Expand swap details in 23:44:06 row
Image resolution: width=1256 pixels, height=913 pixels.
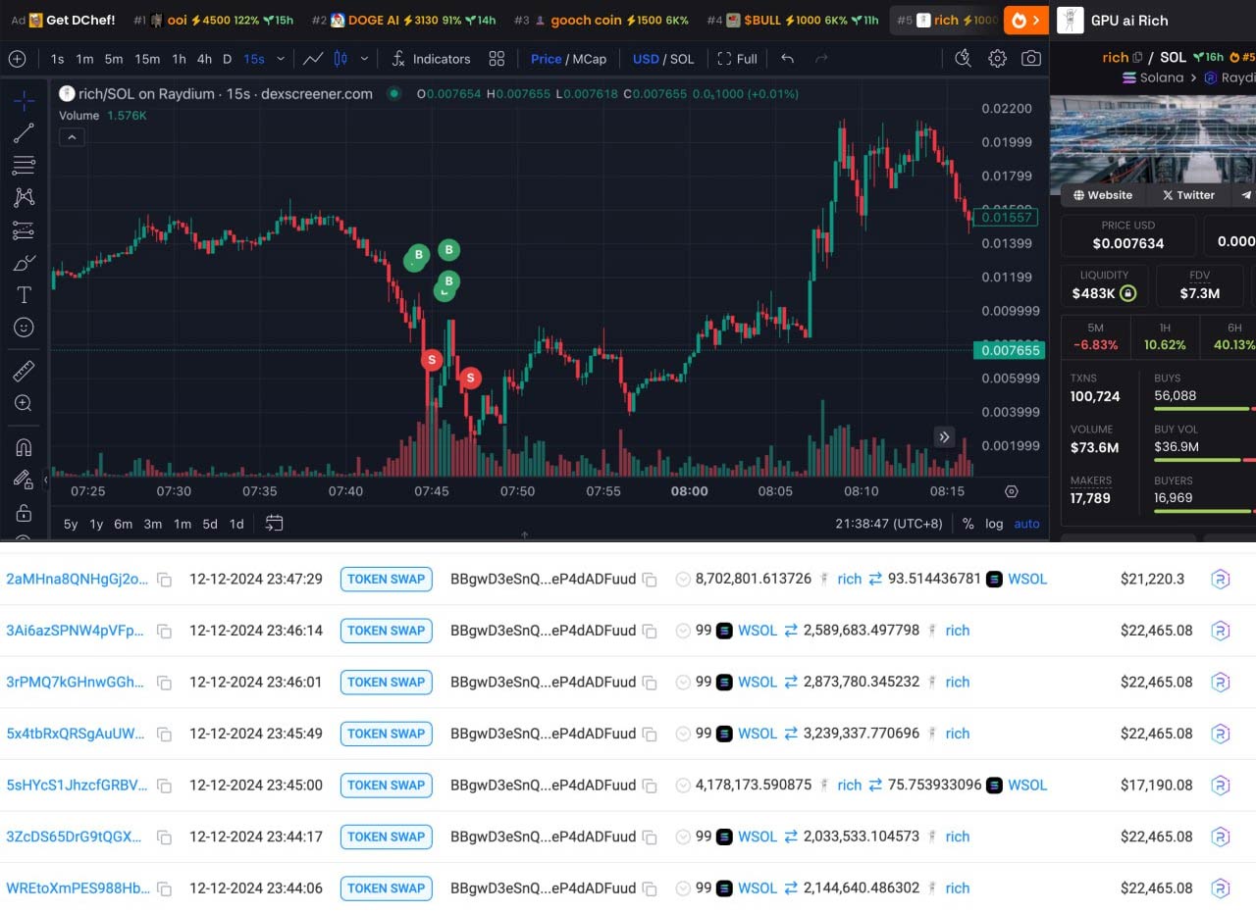coord(683,888)
